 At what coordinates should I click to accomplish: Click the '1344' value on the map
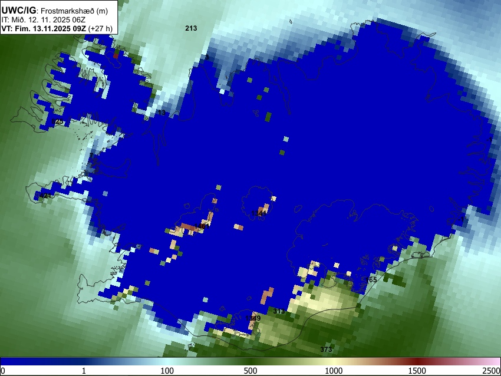[x=259, y=213]
